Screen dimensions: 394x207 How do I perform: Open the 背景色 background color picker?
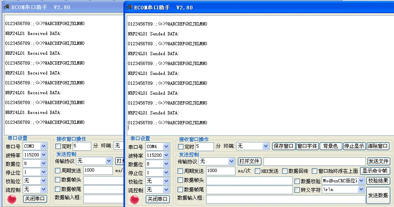click(x=330, y=146)
